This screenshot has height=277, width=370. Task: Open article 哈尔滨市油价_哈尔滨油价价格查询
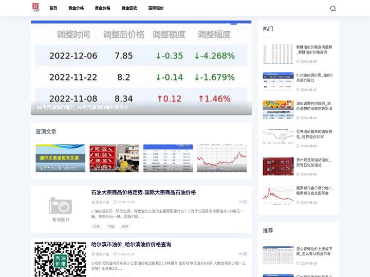[x=131, y=245]
